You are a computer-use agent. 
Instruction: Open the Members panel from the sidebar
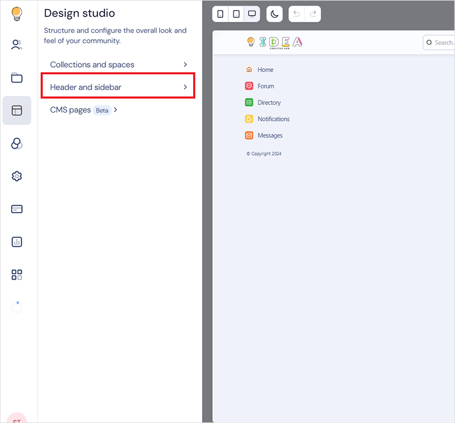coord(16,45)
